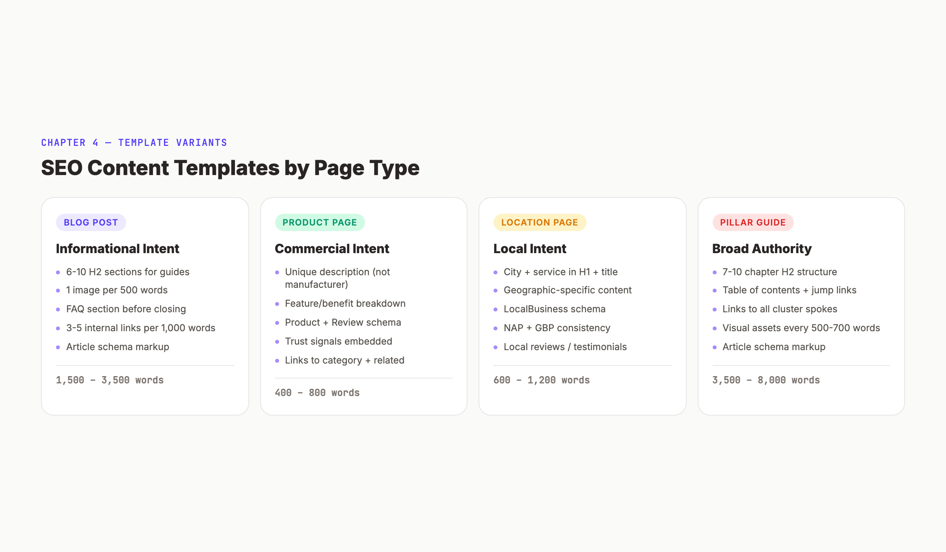
Task: Open the Commercial Intent card heading
Action: 332,249
